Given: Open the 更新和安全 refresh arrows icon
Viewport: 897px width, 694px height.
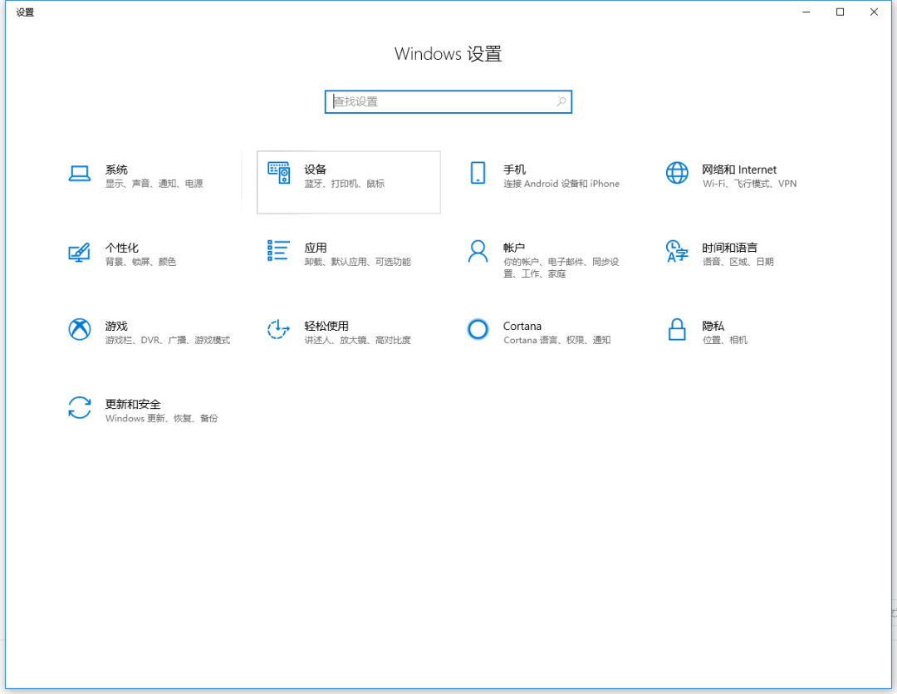Looking at the screenshot, I should (x=80, y=408).
